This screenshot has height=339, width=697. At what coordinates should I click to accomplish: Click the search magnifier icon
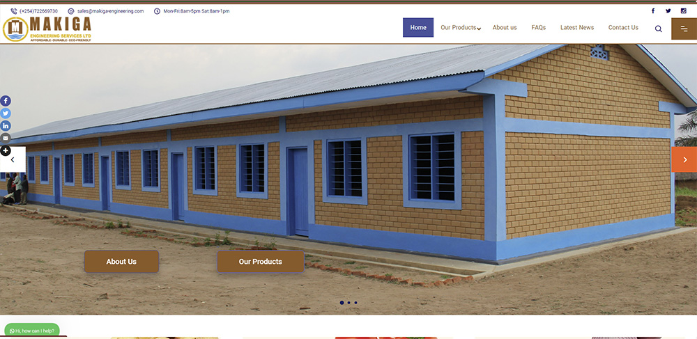(659, 29)
